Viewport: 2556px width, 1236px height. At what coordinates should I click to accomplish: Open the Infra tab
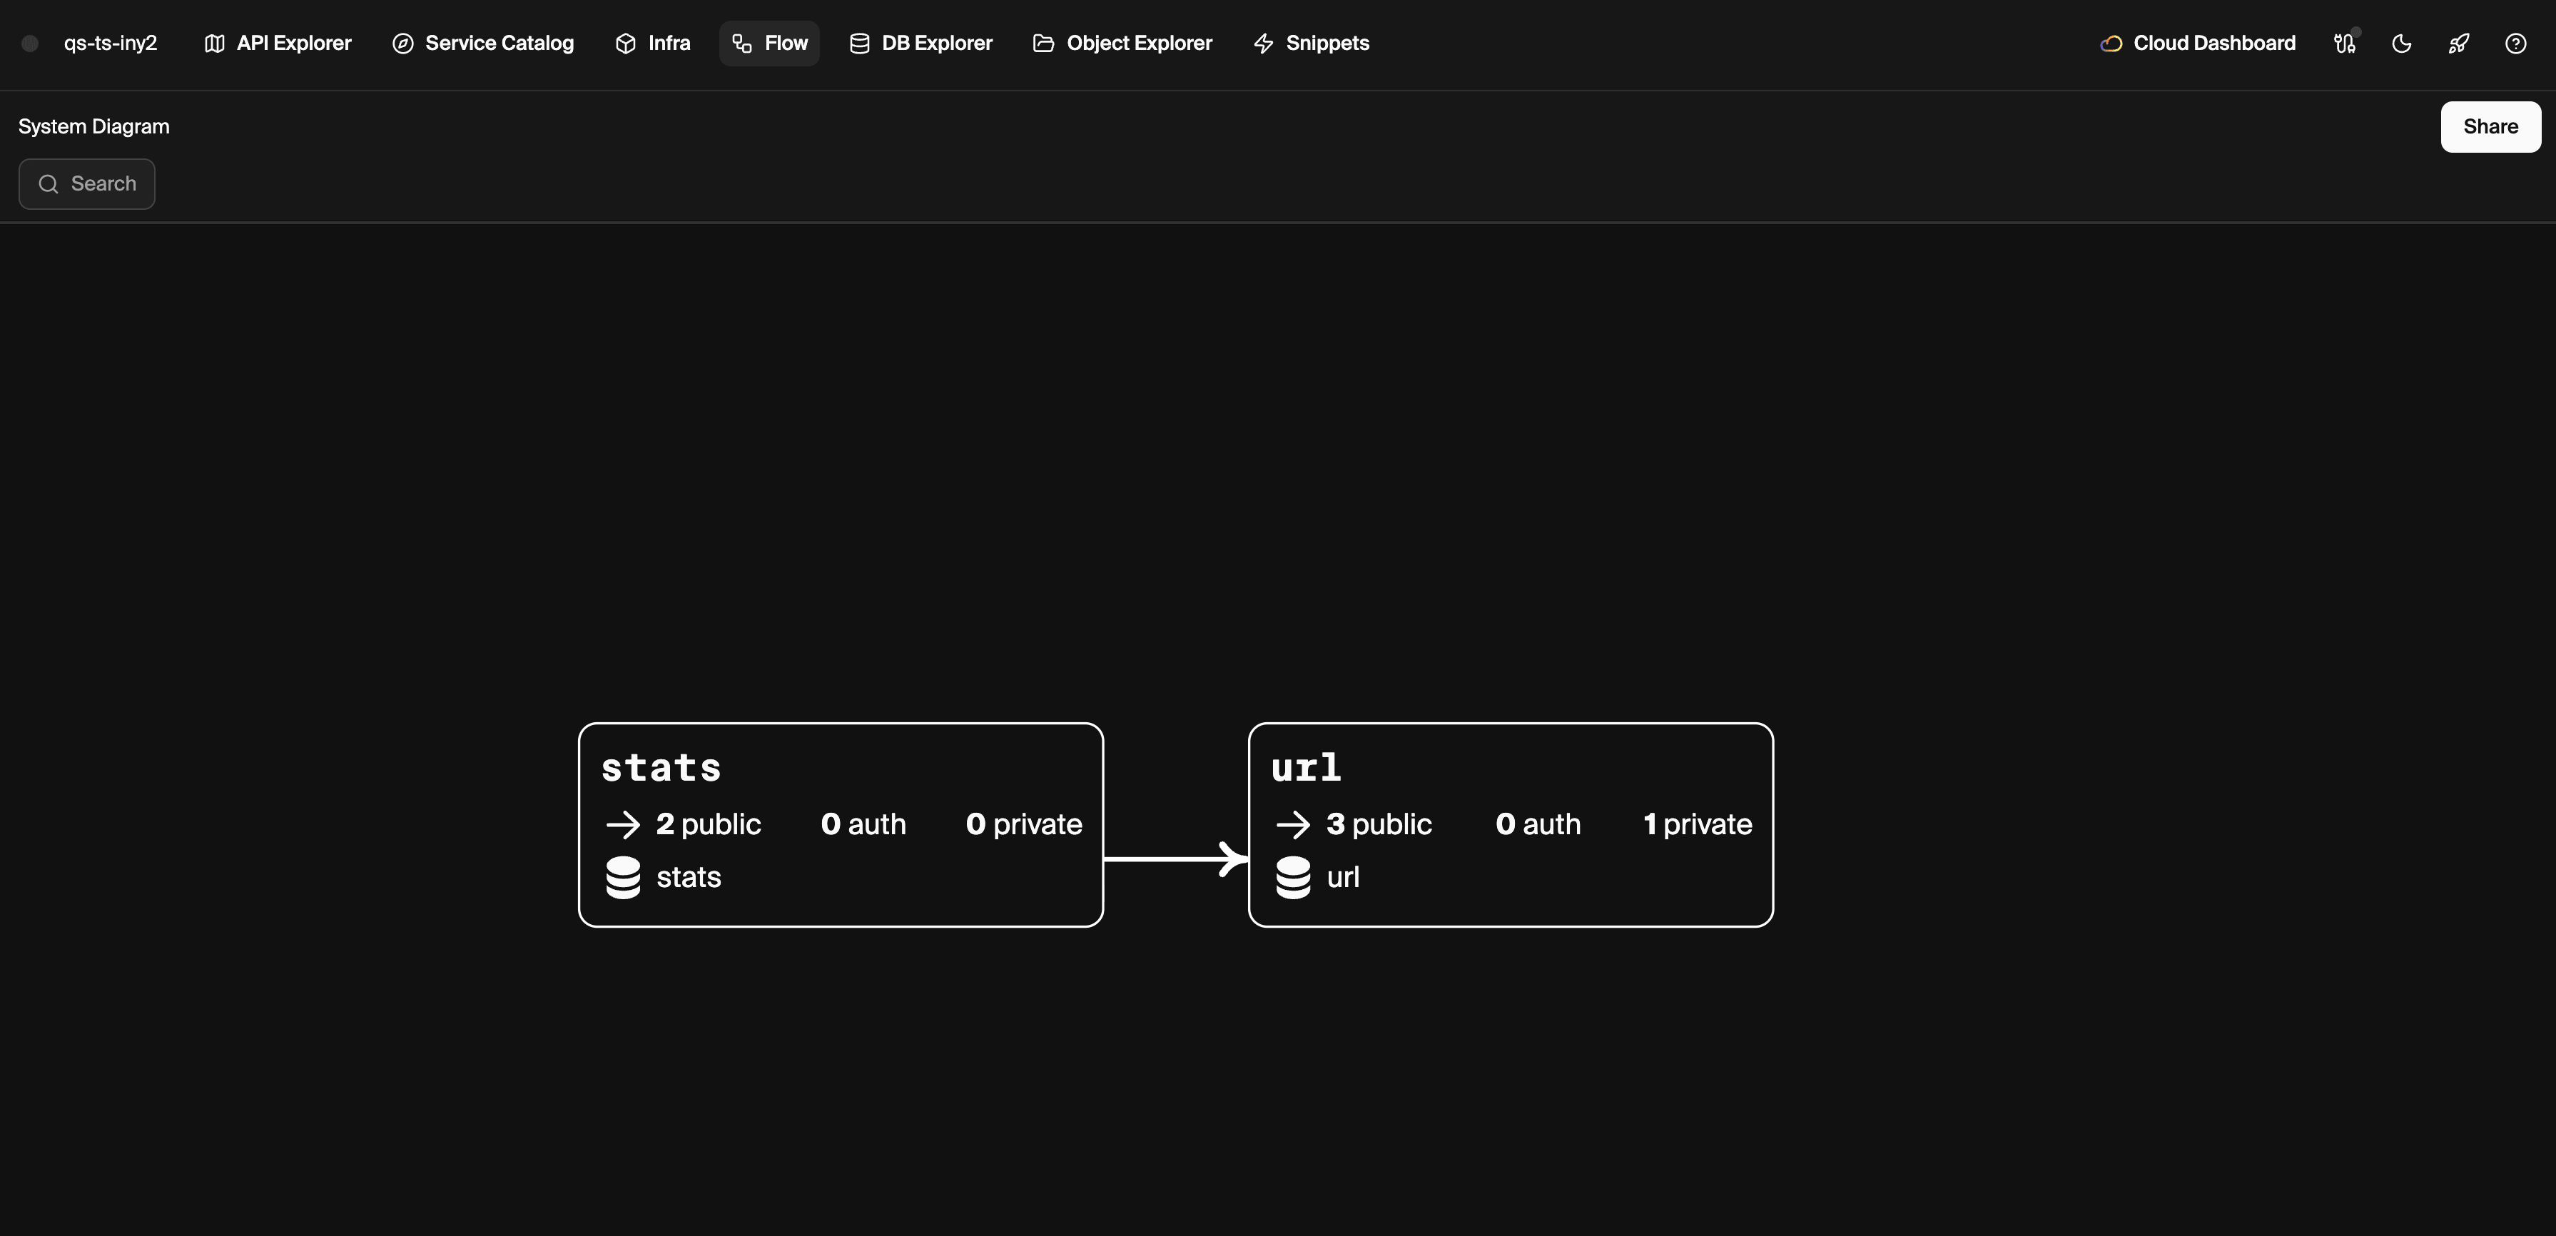[653, 44]
